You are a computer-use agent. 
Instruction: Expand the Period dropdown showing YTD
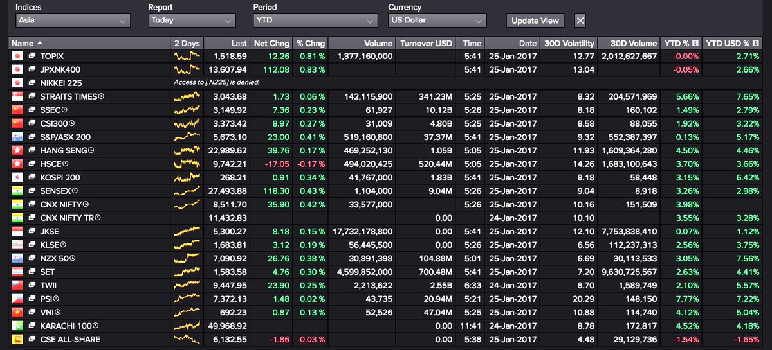coord(315,21)
